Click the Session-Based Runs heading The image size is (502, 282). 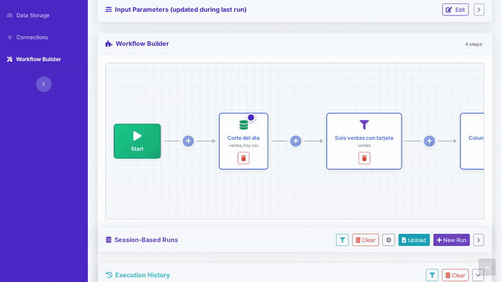(146, 240)
